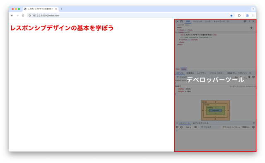The image size is (265, 163).
Task: Open the top context dropdown in console
Action: point(188,127)
